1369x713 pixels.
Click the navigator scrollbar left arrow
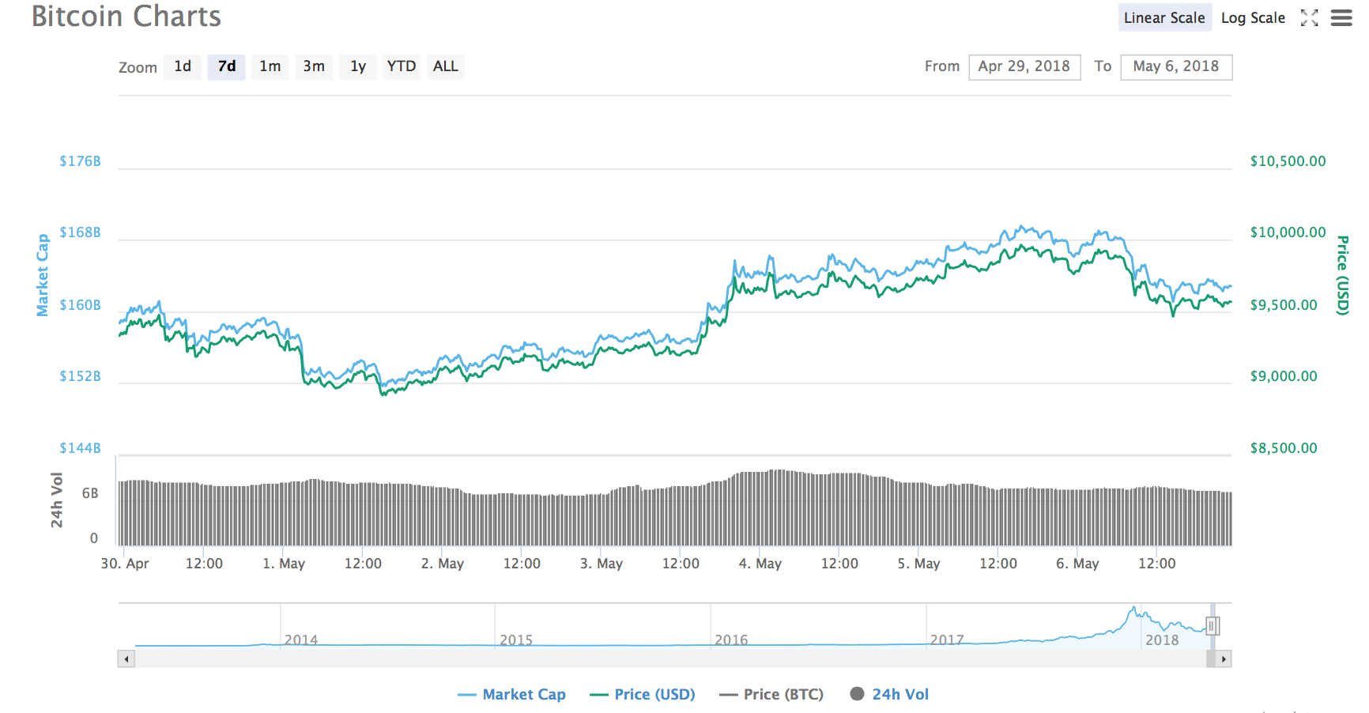click(126, 658)
